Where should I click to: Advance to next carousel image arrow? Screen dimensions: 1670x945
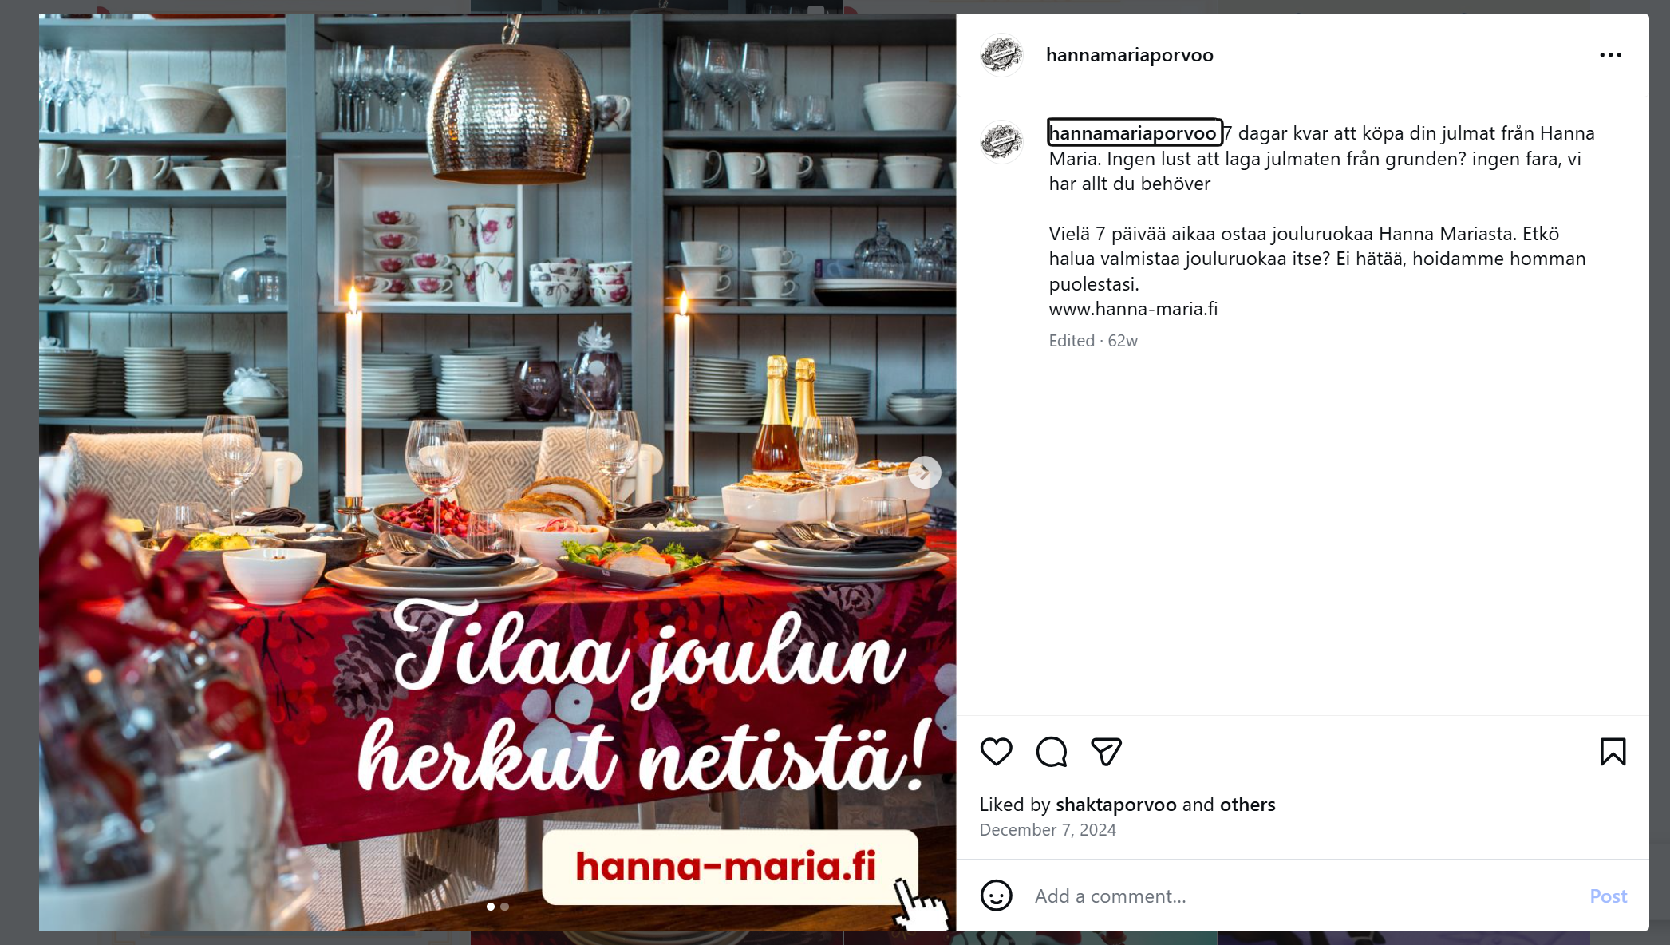tap(924, 472)
